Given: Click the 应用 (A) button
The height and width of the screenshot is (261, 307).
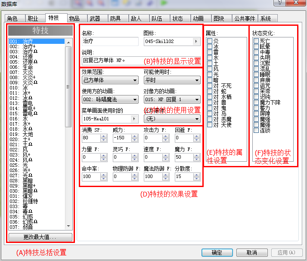Looking at the screenshot, I should pos(287,252).
